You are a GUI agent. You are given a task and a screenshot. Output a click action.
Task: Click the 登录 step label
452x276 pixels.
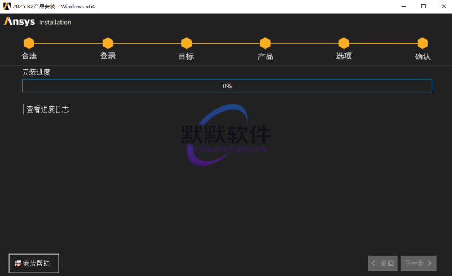[108, 56]
